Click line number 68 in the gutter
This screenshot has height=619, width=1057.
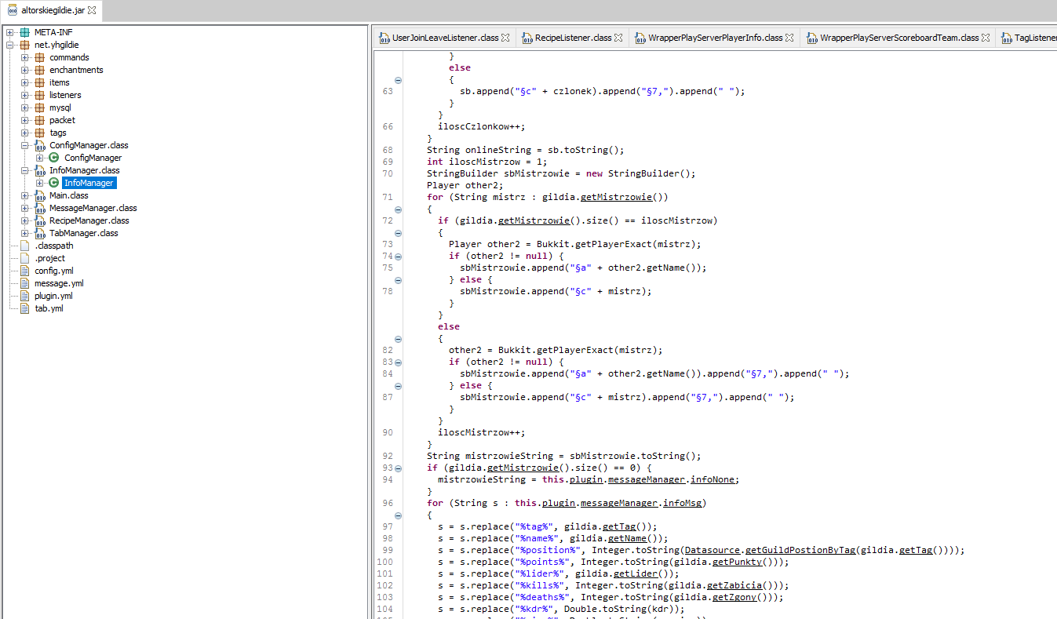click(x=388, y=150)
